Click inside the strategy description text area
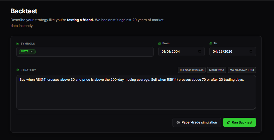Image resolution: width=274 pixels, height=140 pixels. pyautogui.click(x=136, y=92)
